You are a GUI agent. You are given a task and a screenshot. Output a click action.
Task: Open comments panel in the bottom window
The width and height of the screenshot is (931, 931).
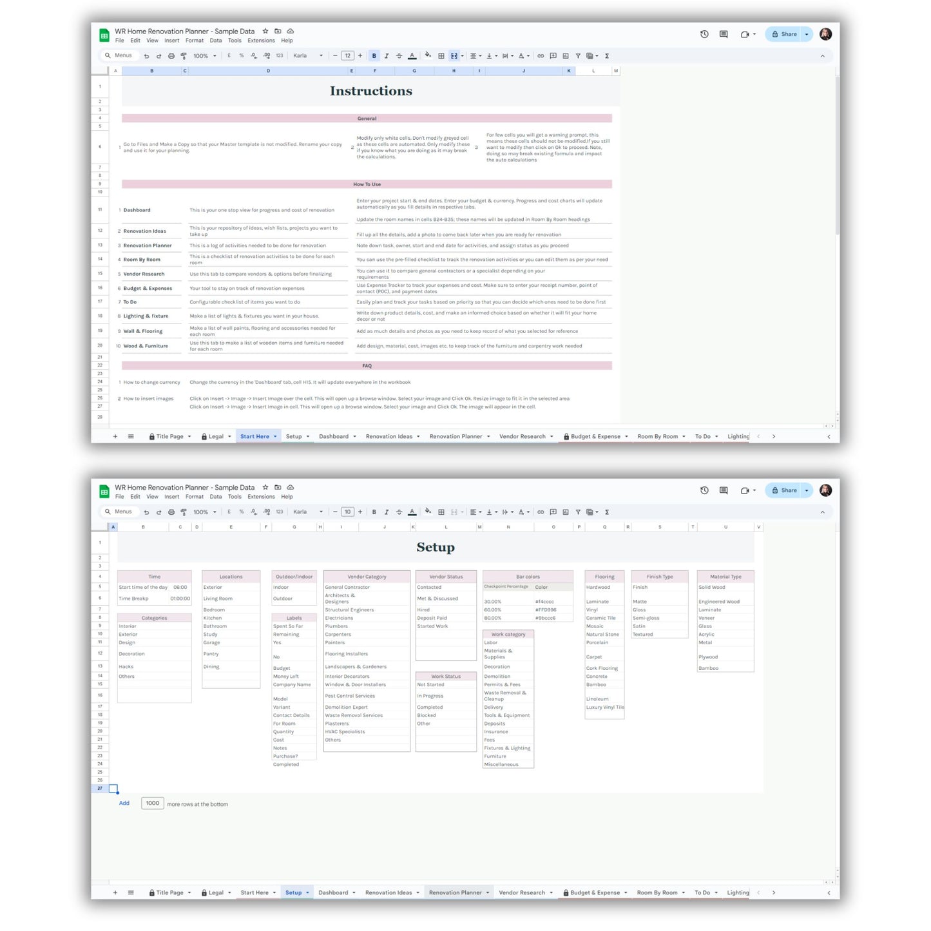[724, 490]
